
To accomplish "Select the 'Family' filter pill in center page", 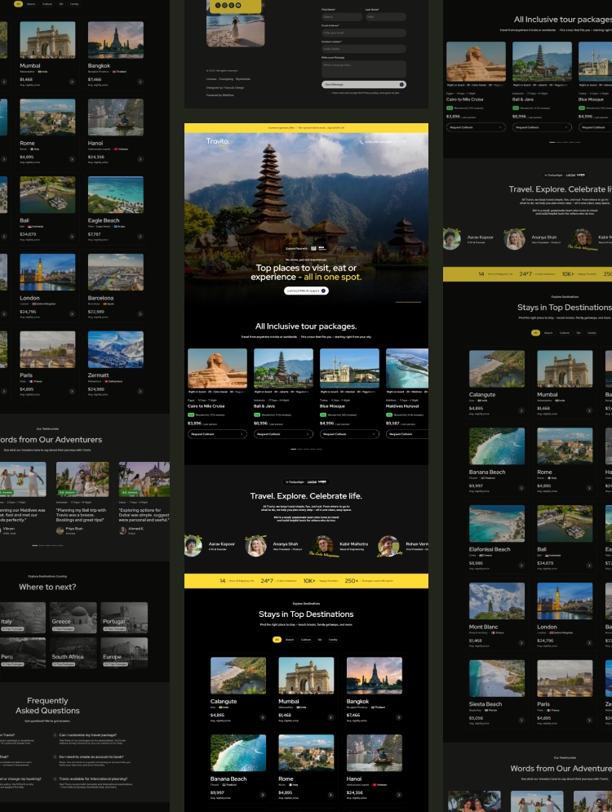I will click(333, 640).
